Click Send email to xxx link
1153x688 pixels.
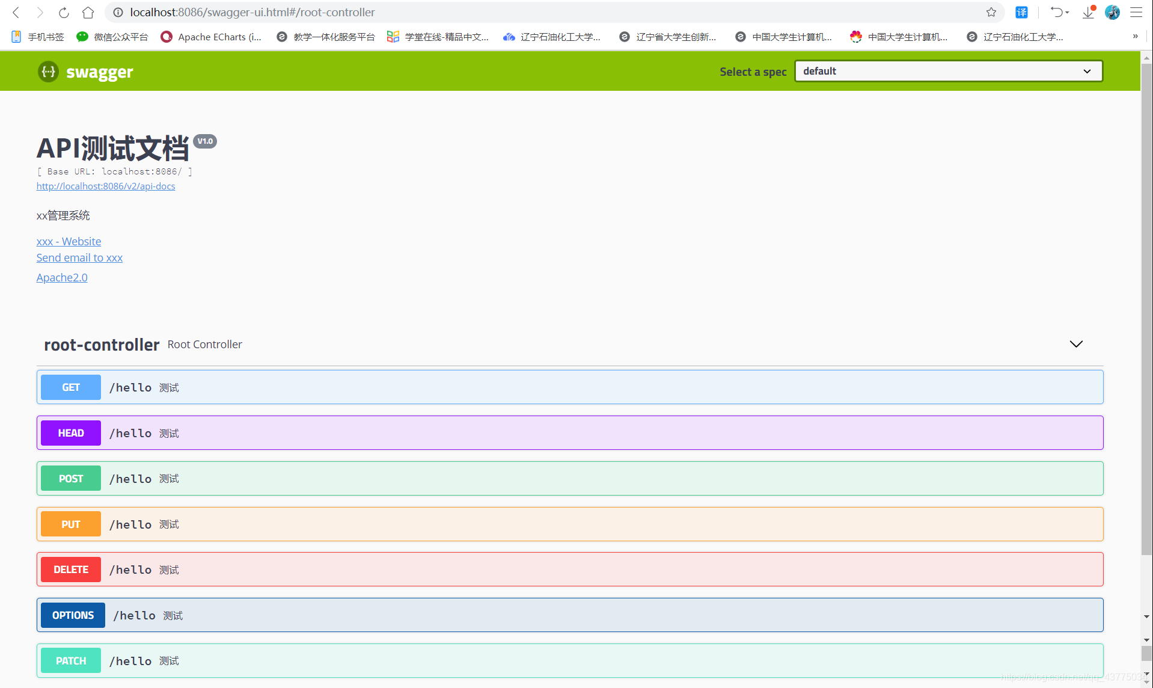click(x=79, y=257)
